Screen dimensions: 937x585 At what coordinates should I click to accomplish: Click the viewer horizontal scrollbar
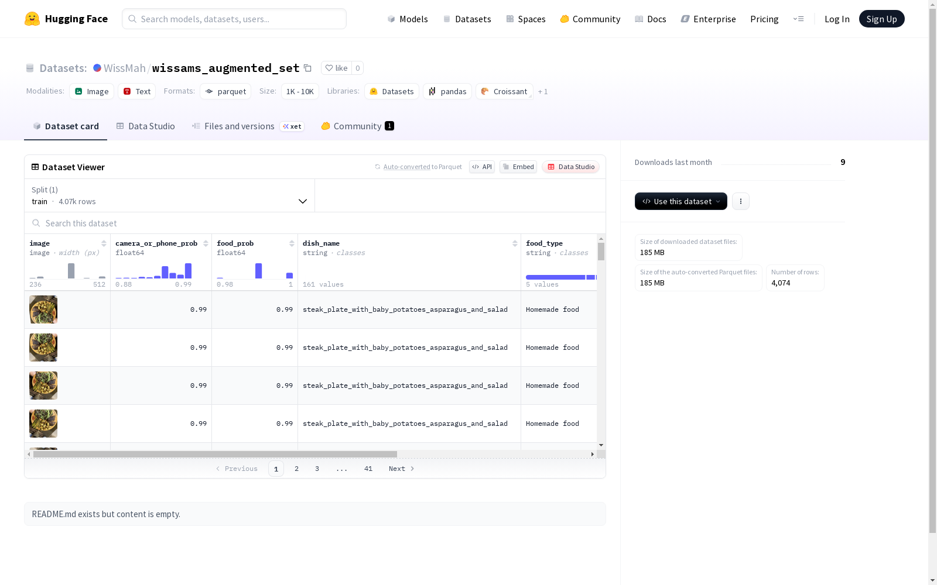pyautogui.click(x=215, y=454)
